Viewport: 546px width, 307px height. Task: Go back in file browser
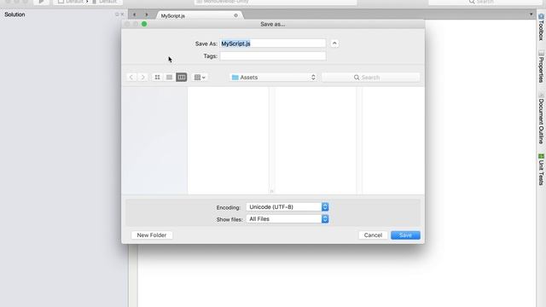(x=131, y=78)
